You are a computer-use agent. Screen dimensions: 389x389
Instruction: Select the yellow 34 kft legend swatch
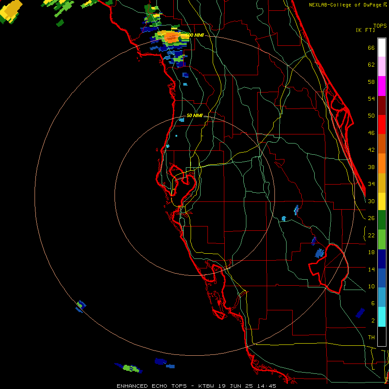pyautogui.click(x=382, y=201)
